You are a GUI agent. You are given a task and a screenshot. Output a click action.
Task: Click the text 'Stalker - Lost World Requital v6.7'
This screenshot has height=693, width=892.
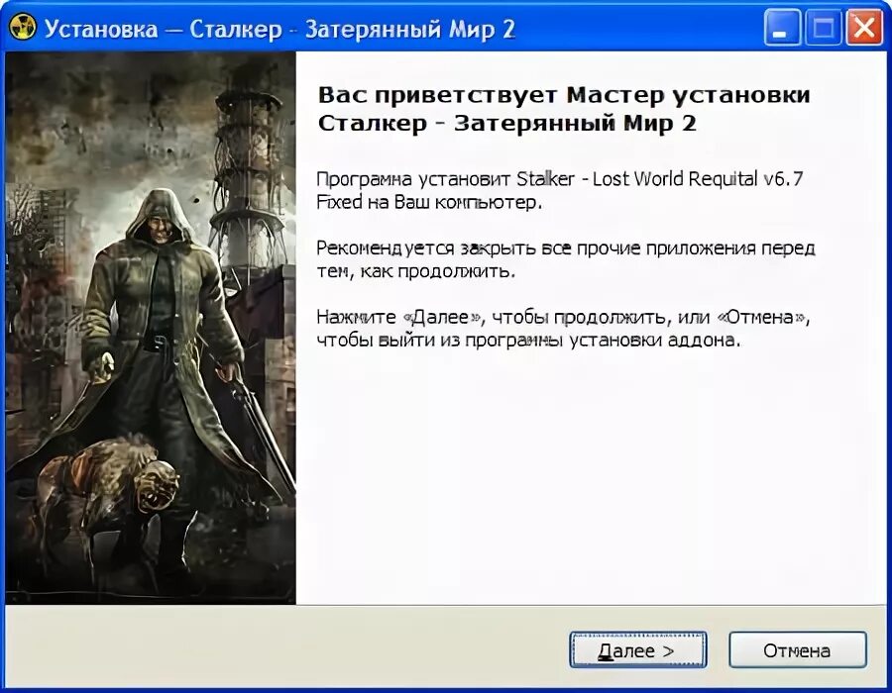pyautogui.click(x=660, y=179)
